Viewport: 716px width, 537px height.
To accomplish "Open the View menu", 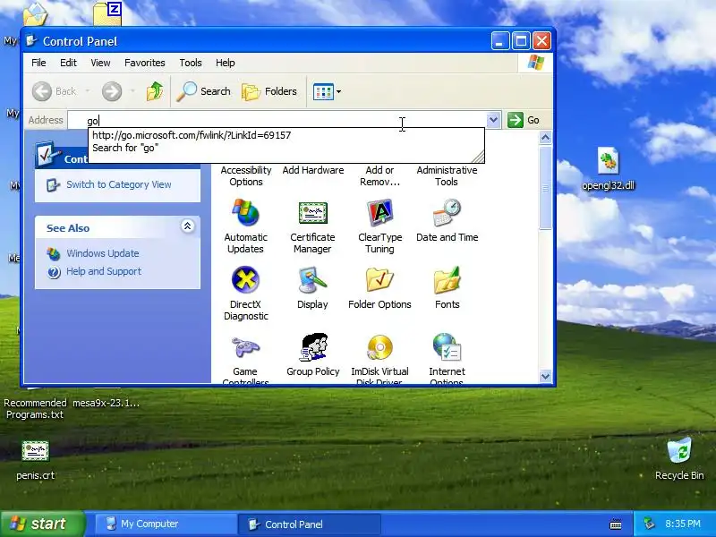I will click(x=100, y=63).
